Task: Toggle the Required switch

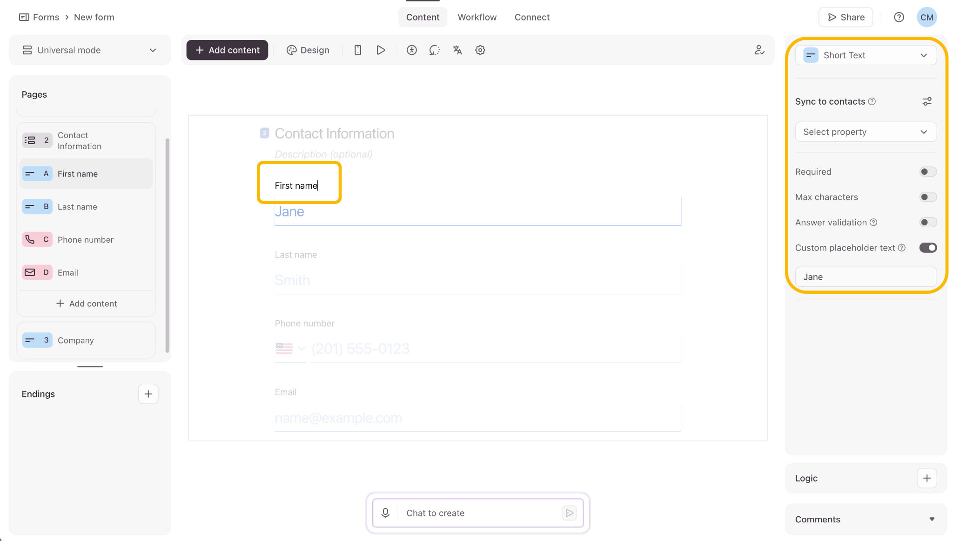Action: 928,172
